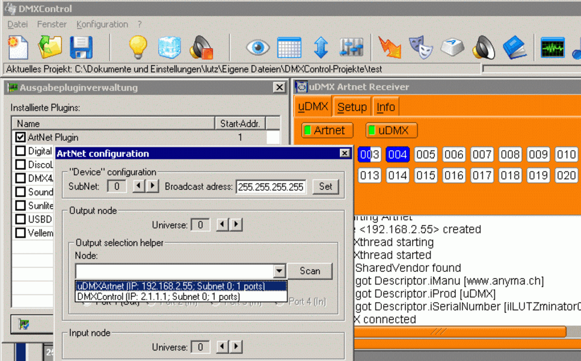The image size is (581, 361).
Task: Click the SubNet value field
Action: coord(116,186)
